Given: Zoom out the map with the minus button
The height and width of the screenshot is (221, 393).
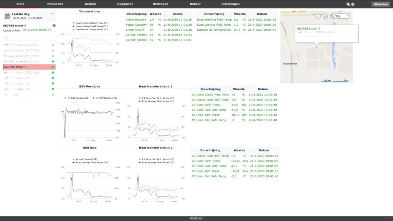Looking at the screenshot, I should [318, 16].
